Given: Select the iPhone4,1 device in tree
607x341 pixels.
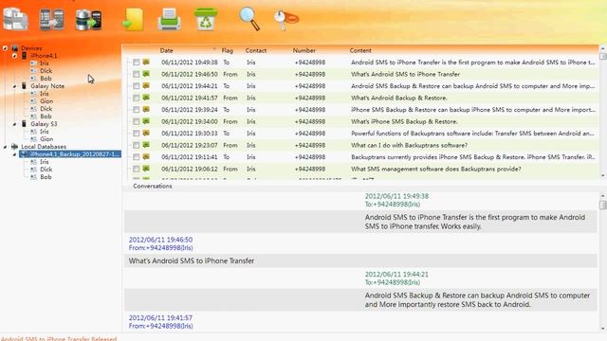Looking at the screenshot, I should pos(44,56).
